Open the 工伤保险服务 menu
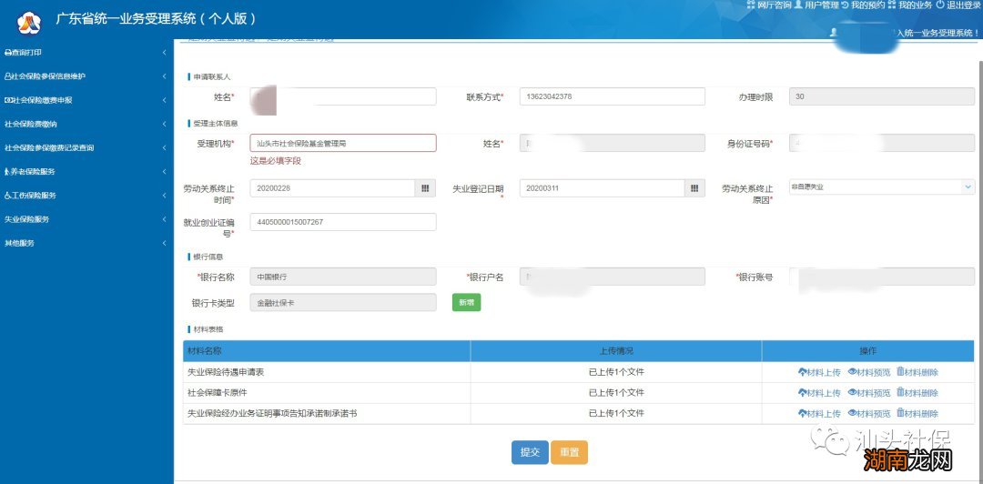983x484 pixels. pyautogui.click(x=86, y=195)
